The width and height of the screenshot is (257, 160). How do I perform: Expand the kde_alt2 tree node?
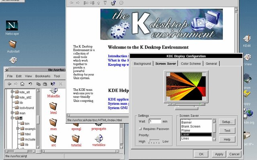point(12,97)
